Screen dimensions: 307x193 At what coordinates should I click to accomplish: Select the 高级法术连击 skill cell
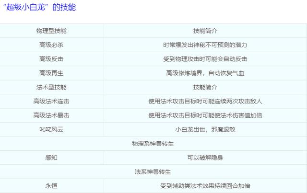(51, 102)
